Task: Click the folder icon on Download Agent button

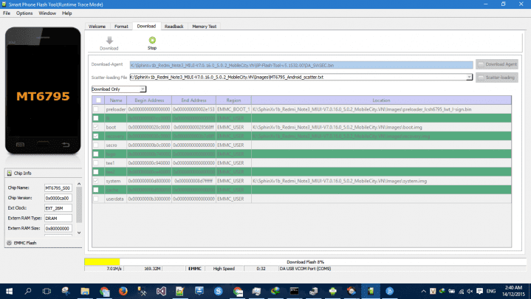Action: 481,64
